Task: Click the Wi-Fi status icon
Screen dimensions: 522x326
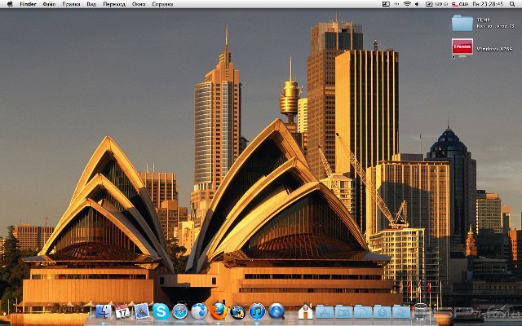Action: pos(407,4)
